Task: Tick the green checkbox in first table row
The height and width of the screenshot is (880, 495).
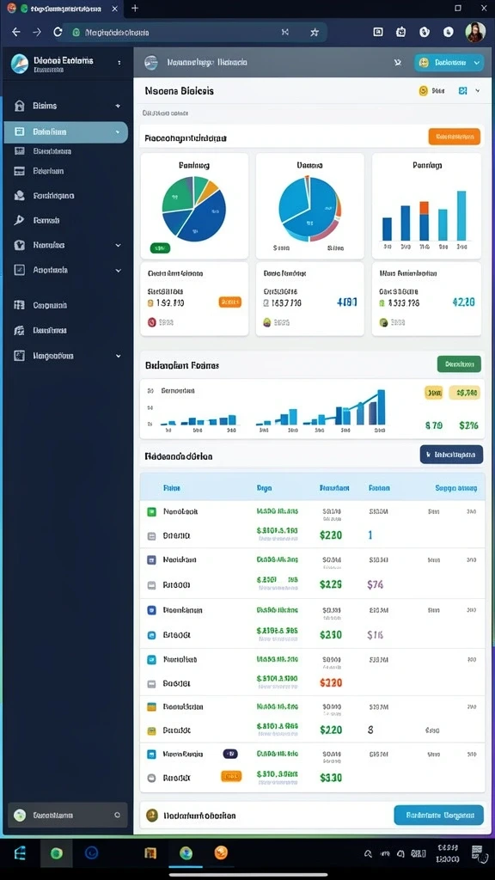Action: [x=151, y=512]
